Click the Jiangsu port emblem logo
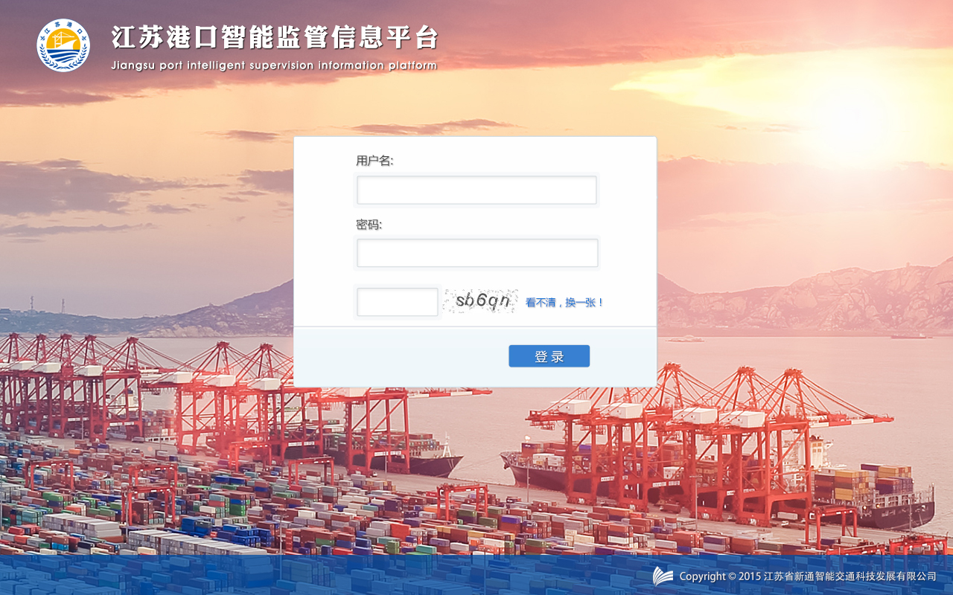The width and height of the screenshot is (953, 595). point(63,45)
